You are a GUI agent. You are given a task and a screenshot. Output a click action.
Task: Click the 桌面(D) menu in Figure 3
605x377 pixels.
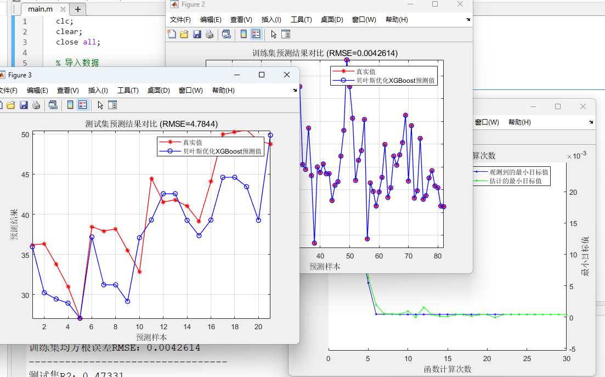coord(158,91)
